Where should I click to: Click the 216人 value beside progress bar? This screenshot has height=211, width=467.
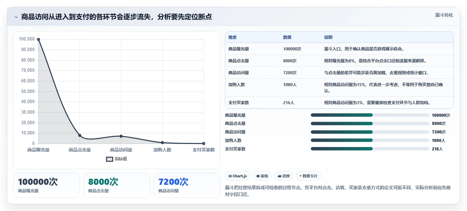pos(437,149)
